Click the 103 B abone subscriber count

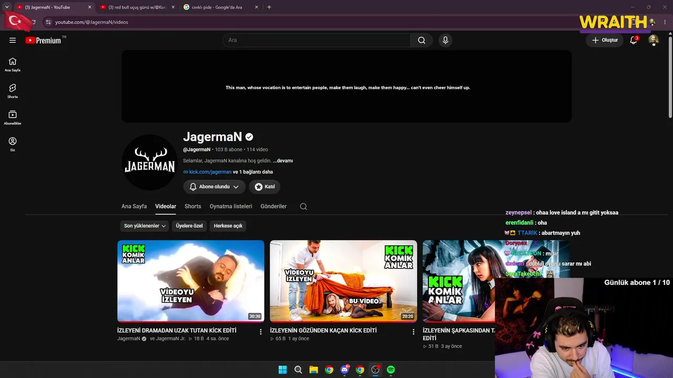229,150
